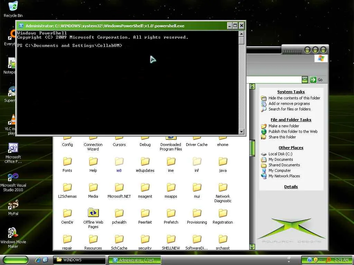The width and height of the screenshot is (354, 265).
Task: Select the msagent folder icon
Action: (145, 187)
